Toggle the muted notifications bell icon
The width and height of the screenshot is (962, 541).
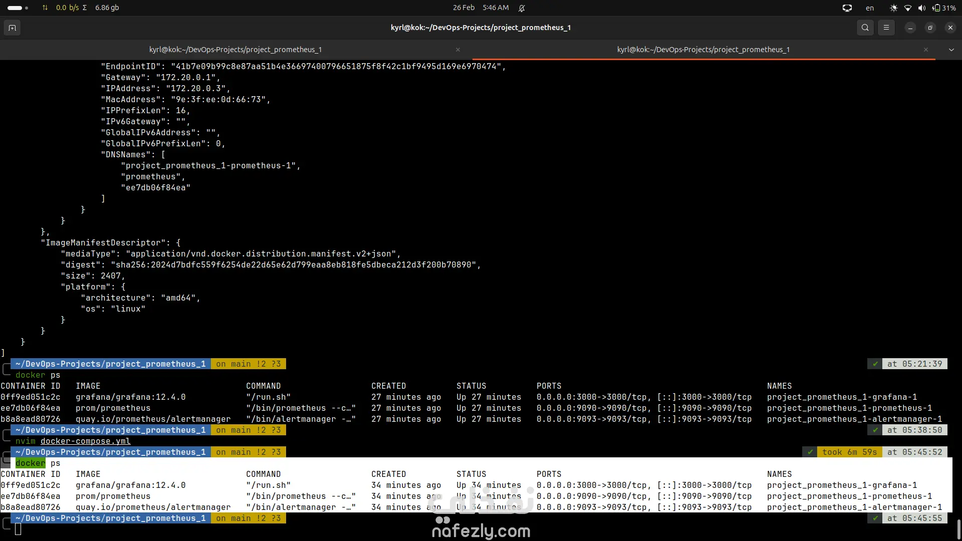522,8
